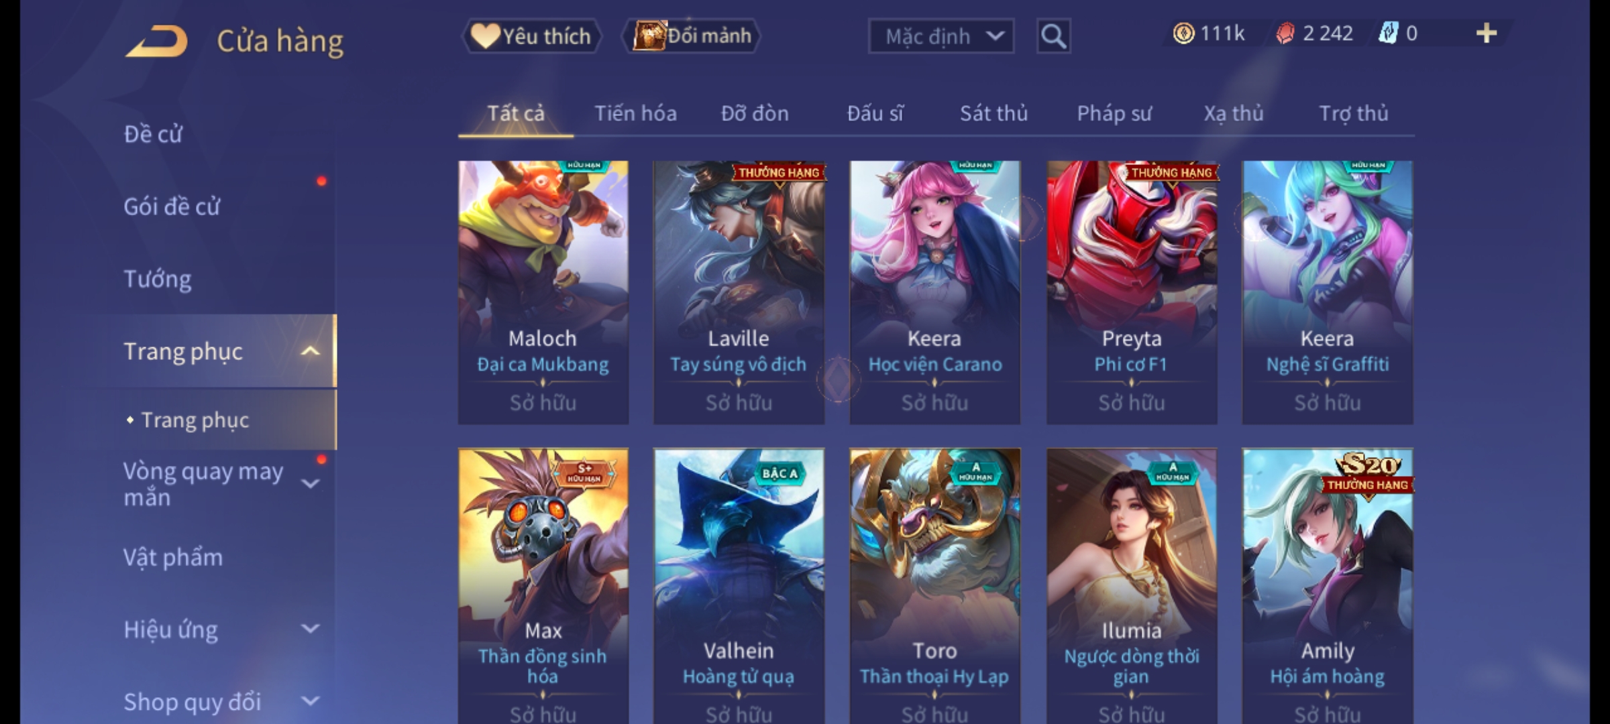Switch to the Tiến hóa tab
This screenshot has height=724, width=1610.
click(635, 113)
